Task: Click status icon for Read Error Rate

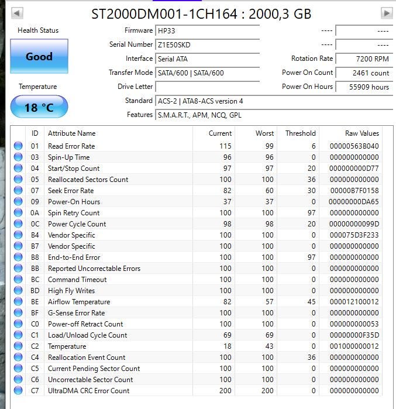Action: (18, 146)
